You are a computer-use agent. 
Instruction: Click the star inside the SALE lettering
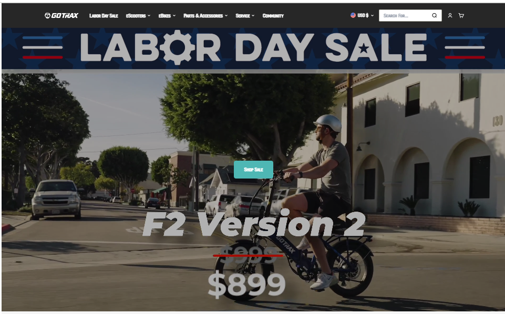point(364,49)
